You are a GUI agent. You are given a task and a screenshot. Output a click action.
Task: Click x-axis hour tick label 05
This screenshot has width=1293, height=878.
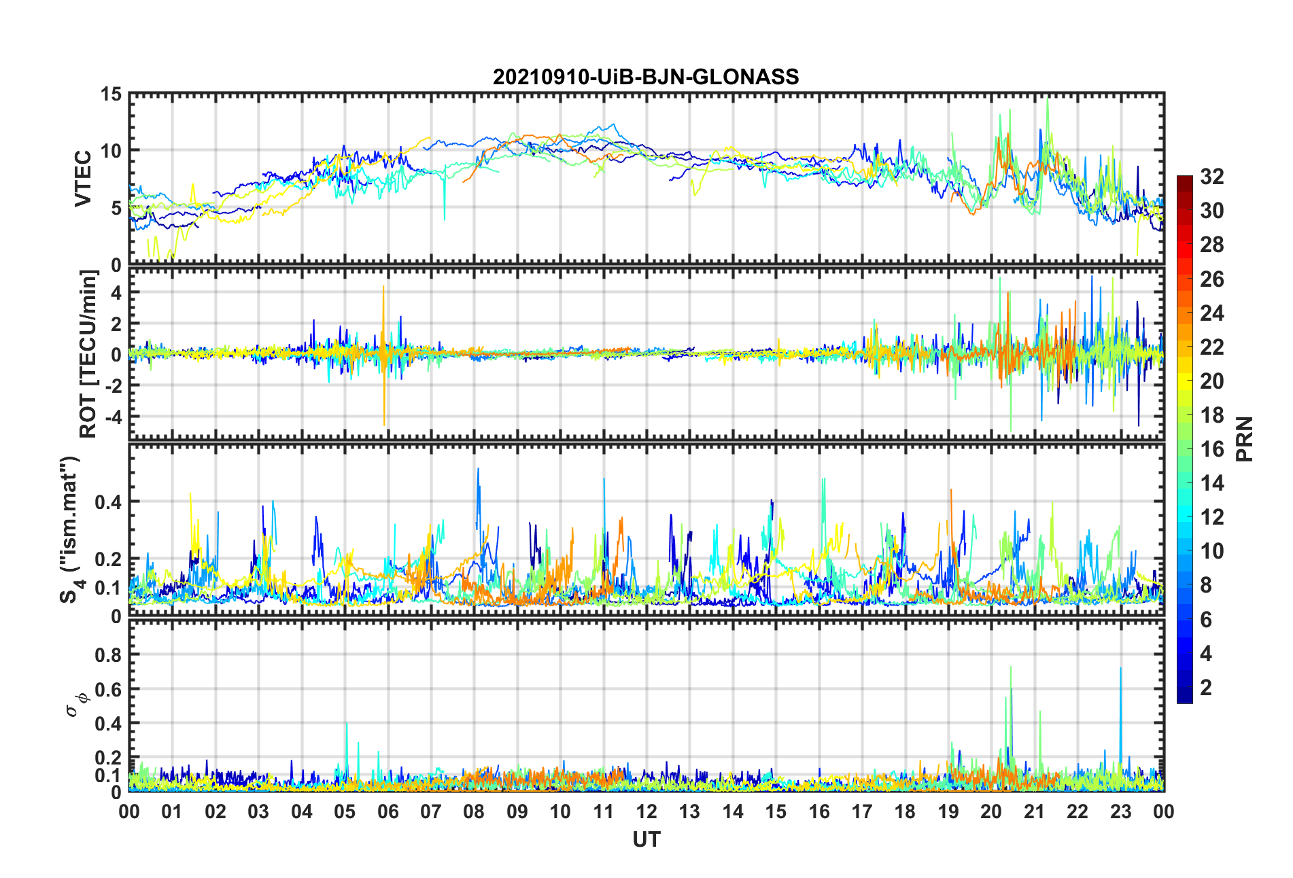pyautogui.click(x=345, y=811)
